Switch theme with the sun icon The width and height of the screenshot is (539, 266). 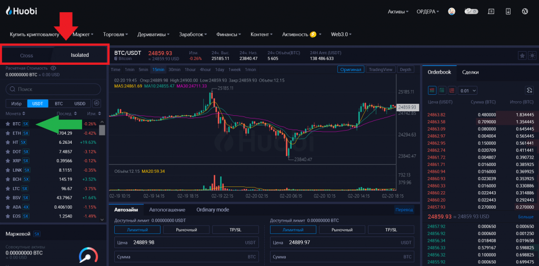(x=532, y=55)
